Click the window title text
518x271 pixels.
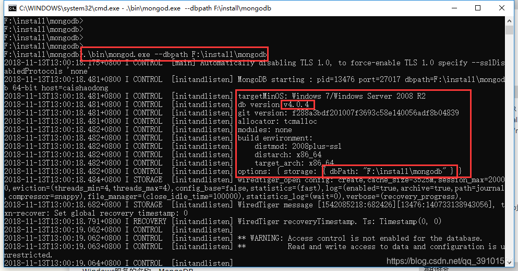(x=145, y=8)
